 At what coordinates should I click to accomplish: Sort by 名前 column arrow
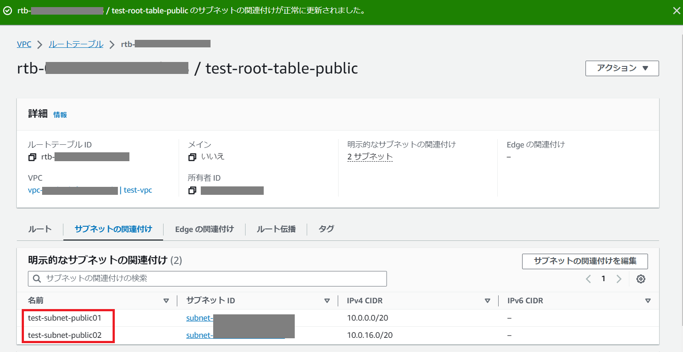[x=166, y=301]
